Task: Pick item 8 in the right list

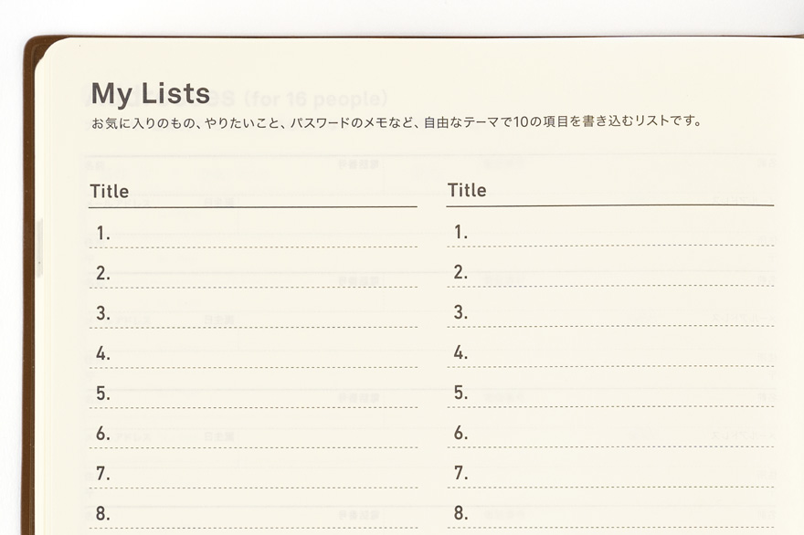Action: point(610,513)
